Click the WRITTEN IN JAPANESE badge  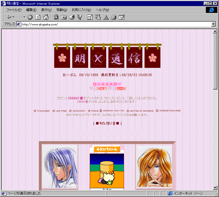140,111
